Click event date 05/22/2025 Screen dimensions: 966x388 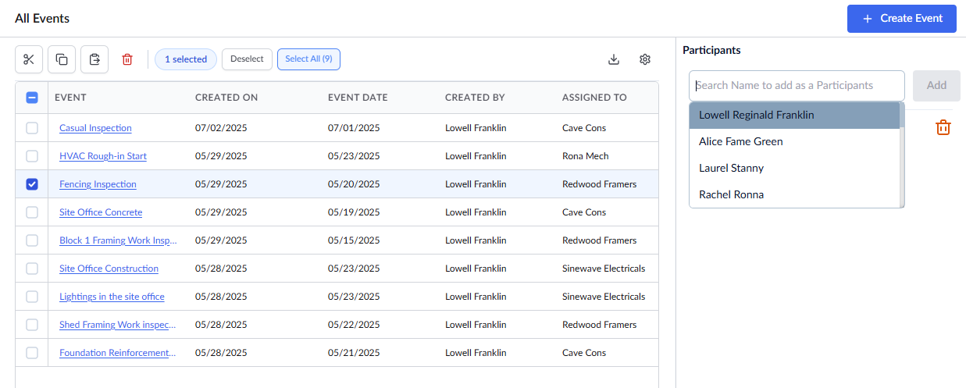(354, 325)
